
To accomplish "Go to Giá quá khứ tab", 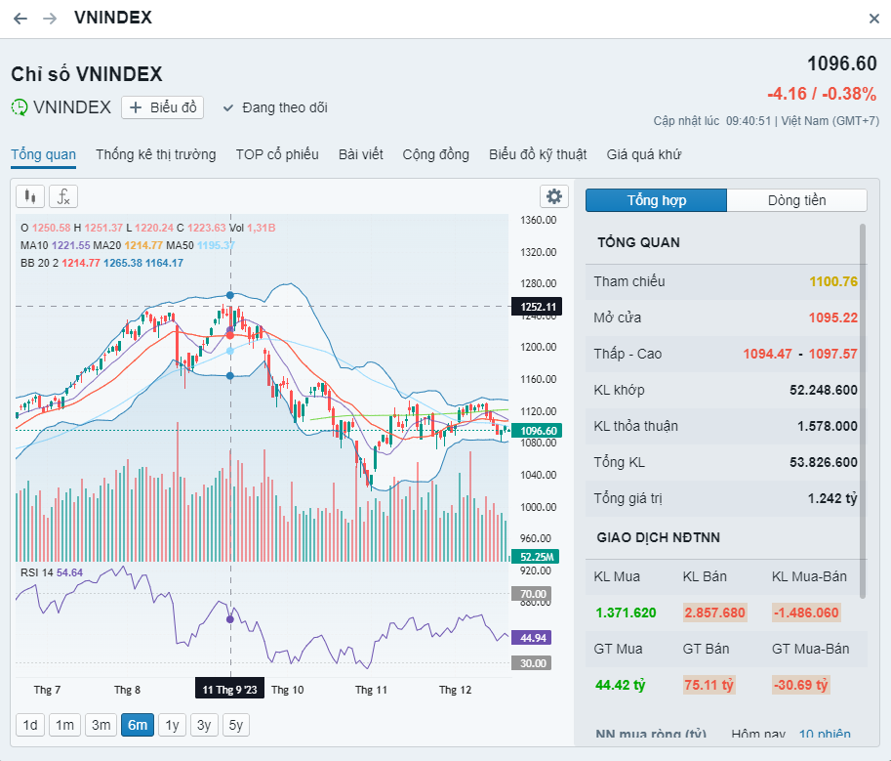I will tap(643, 154).
